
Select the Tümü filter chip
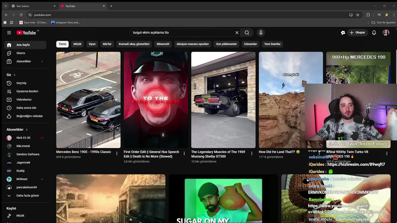click(x=62, y=44)
